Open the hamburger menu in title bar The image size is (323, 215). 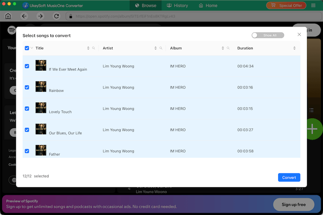pos(313,6)
